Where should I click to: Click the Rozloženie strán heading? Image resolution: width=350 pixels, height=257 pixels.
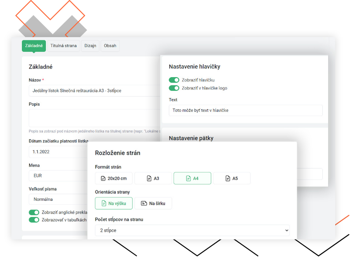pyautogui.click(x=118, y=153)
